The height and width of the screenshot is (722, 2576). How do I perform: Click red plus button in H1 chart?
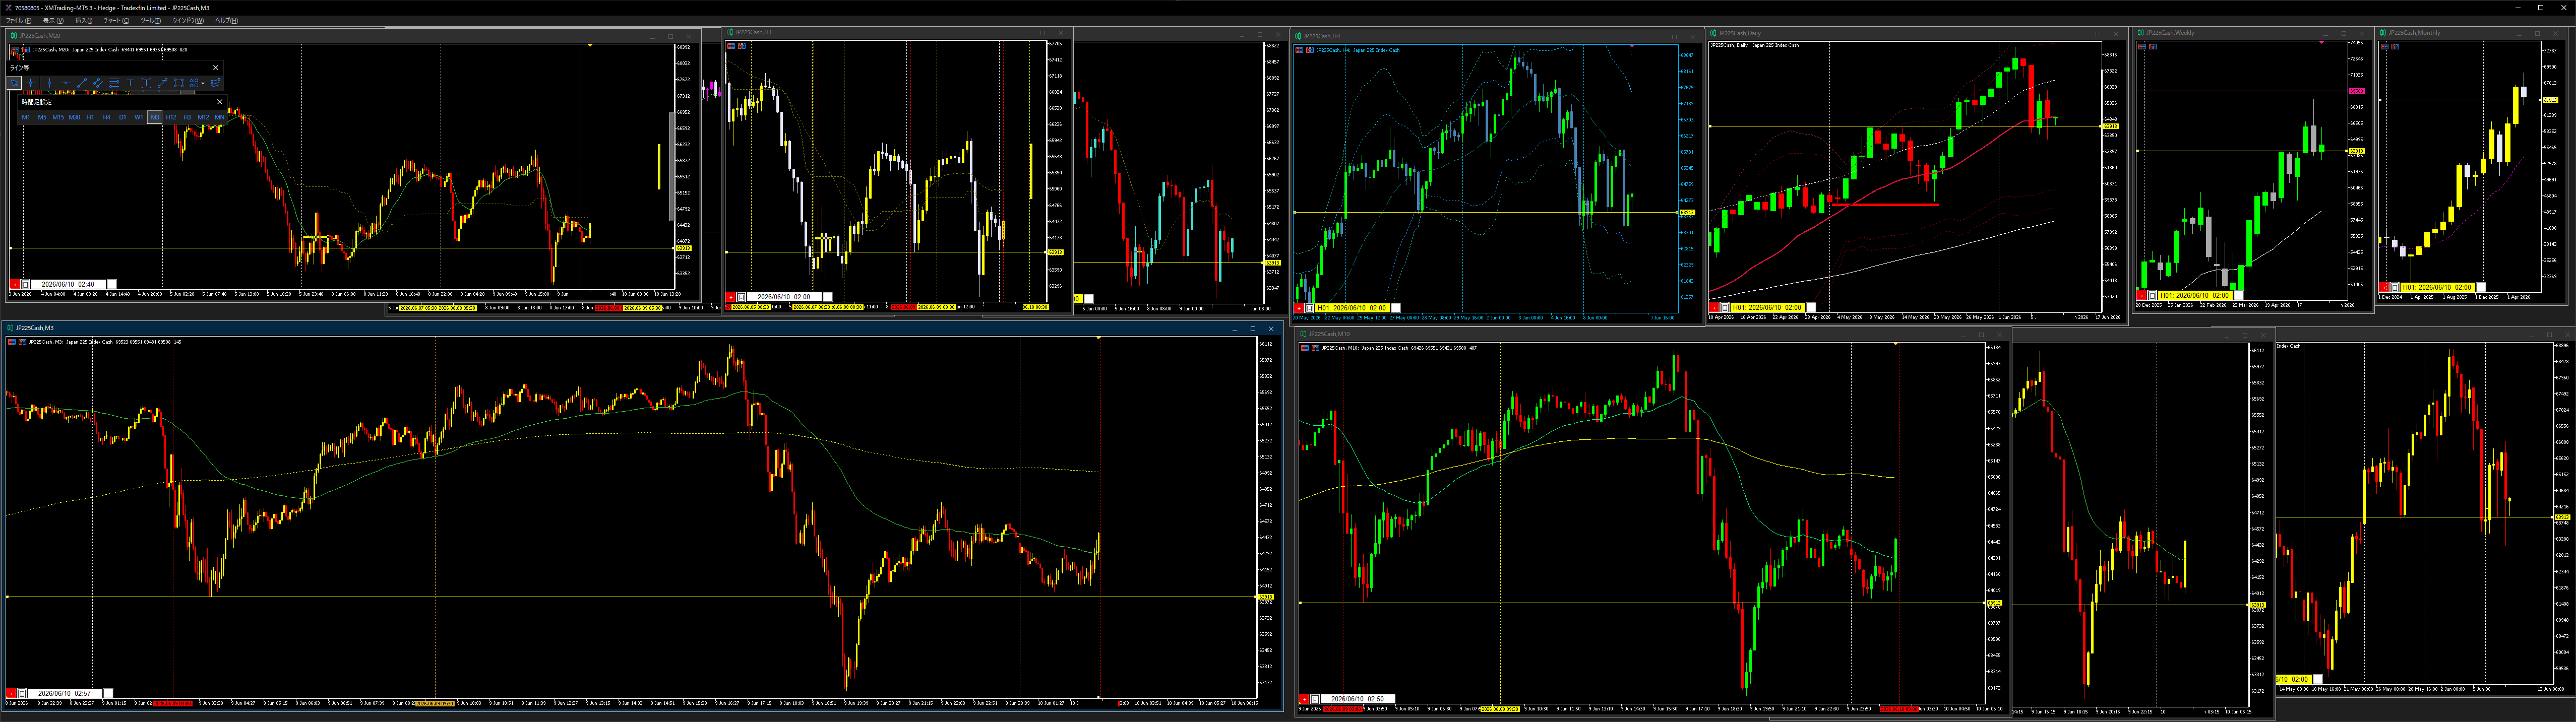click(731, 297)
